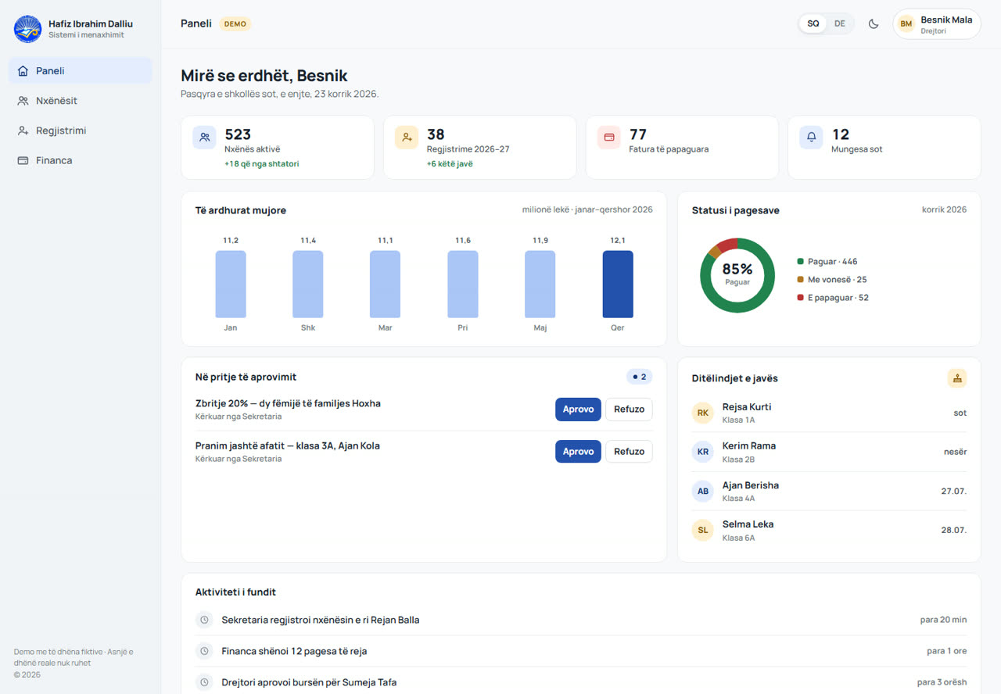Click the Mirë se erdhët, Besnik heading

(x=264, y=76)
